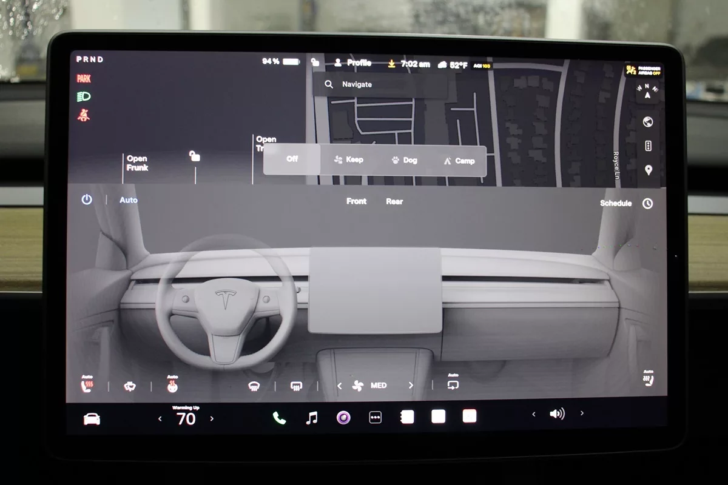
Task: Open the purple dashcam camera app
Action: point(343,417)
